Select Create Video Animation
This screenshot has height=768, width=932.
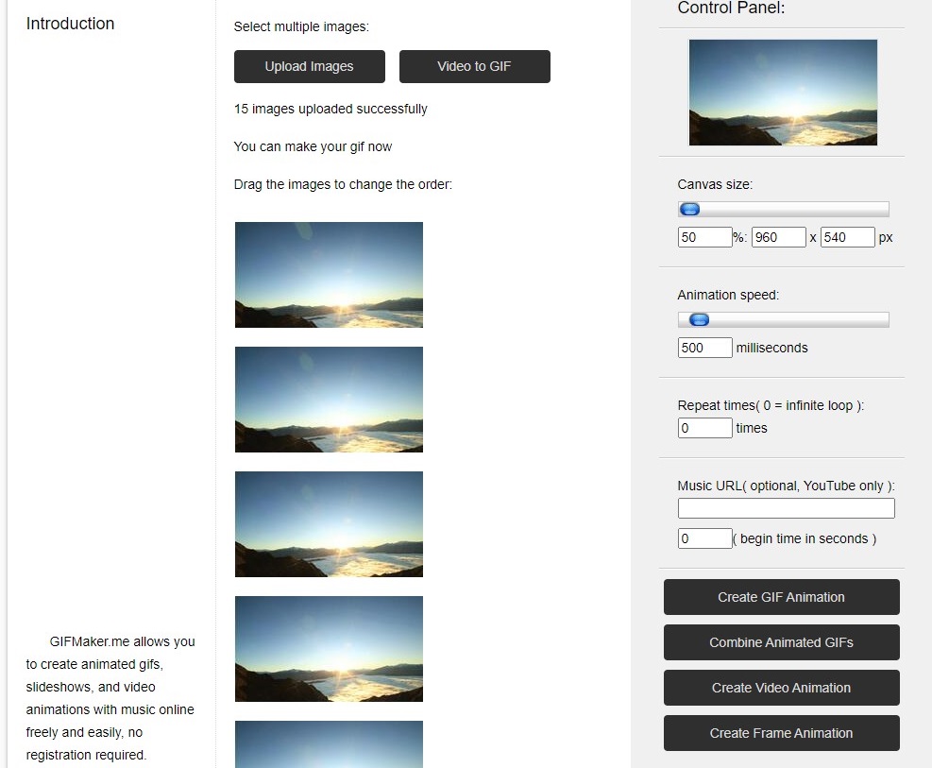click(x=781, y=688)
